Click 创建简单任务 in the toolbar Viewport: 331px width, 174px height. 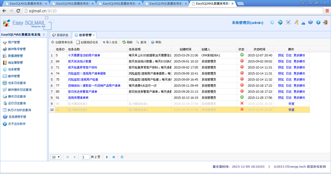coord(62,42)
